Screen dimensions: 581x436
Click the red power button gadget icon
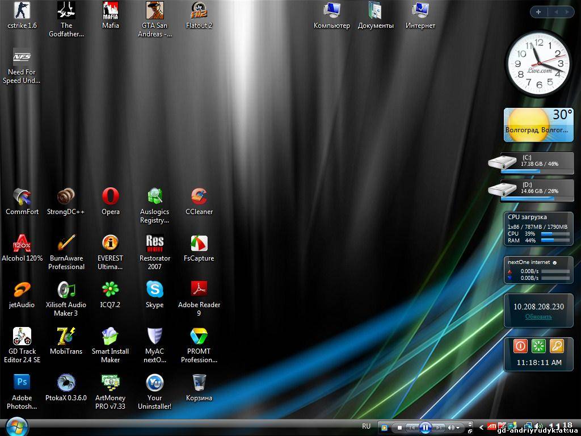point(520,346)
